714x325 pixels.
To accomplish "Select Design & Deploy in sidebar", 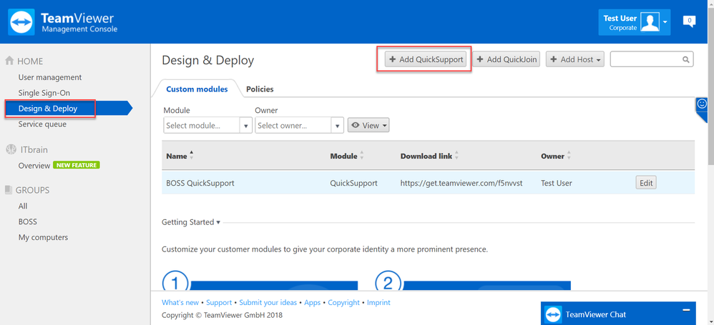I will pyautogui.click(x=48, y=109).
